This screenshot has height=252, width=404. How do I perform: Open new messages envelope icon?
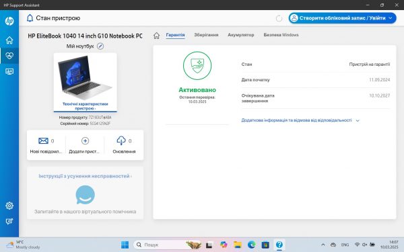(43, 140)
